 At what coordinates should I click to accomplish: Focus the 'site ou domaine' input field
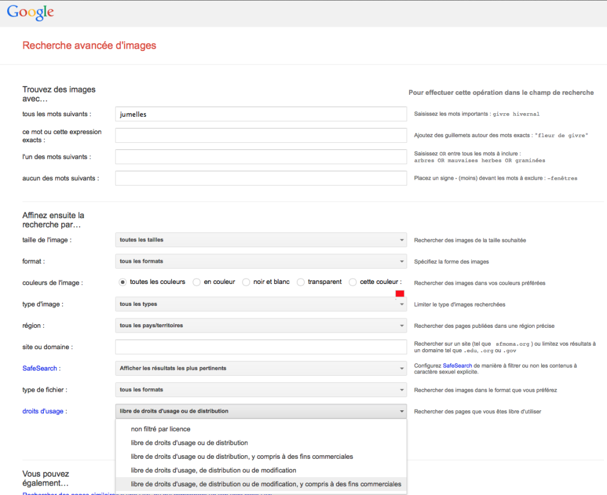coord(261,347)
